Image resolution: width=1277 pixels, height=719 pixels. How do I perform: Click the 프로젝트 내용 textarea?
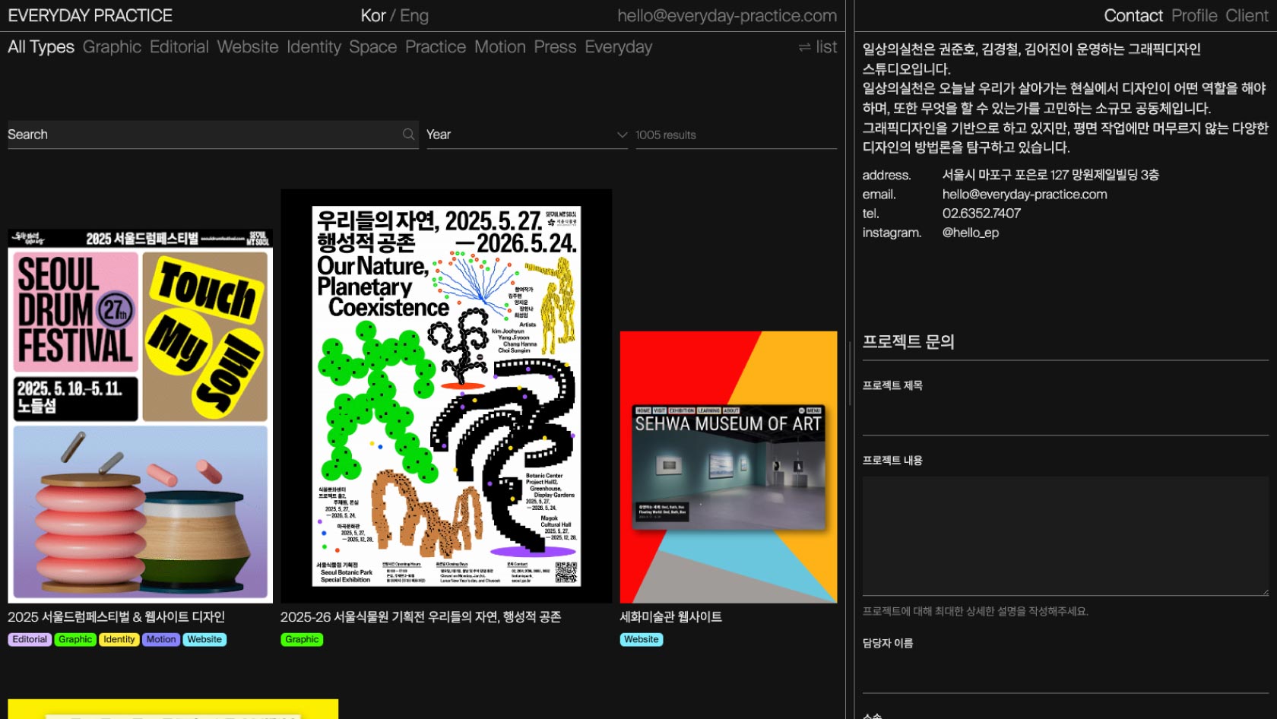point(1065,536)
